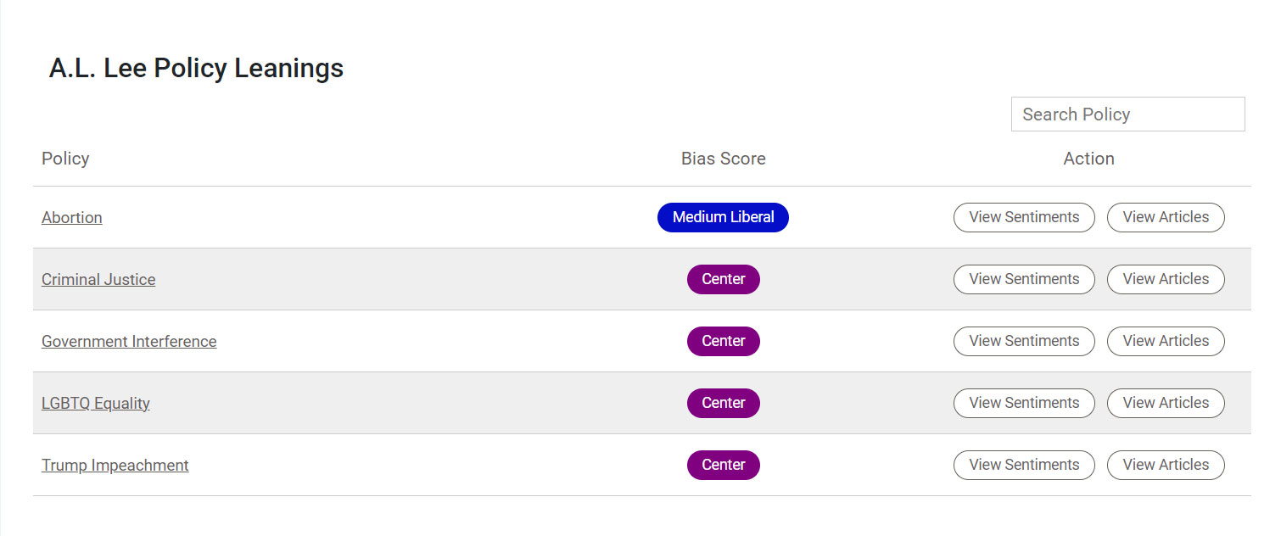View Articles for Criminal Justice
This screenshot has width=1281, height=536.
[1166, 279]
